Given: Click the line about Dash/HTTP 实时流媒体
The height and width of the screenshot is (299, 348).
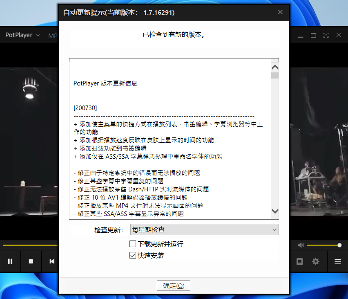Looking at the screenshot, I should pyautogui.click(x=141, y=189).
